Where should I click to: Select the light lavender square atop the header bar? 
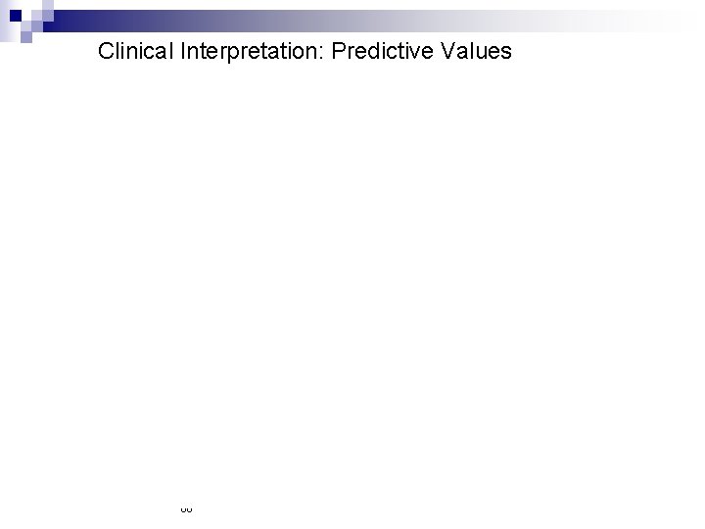48,5
